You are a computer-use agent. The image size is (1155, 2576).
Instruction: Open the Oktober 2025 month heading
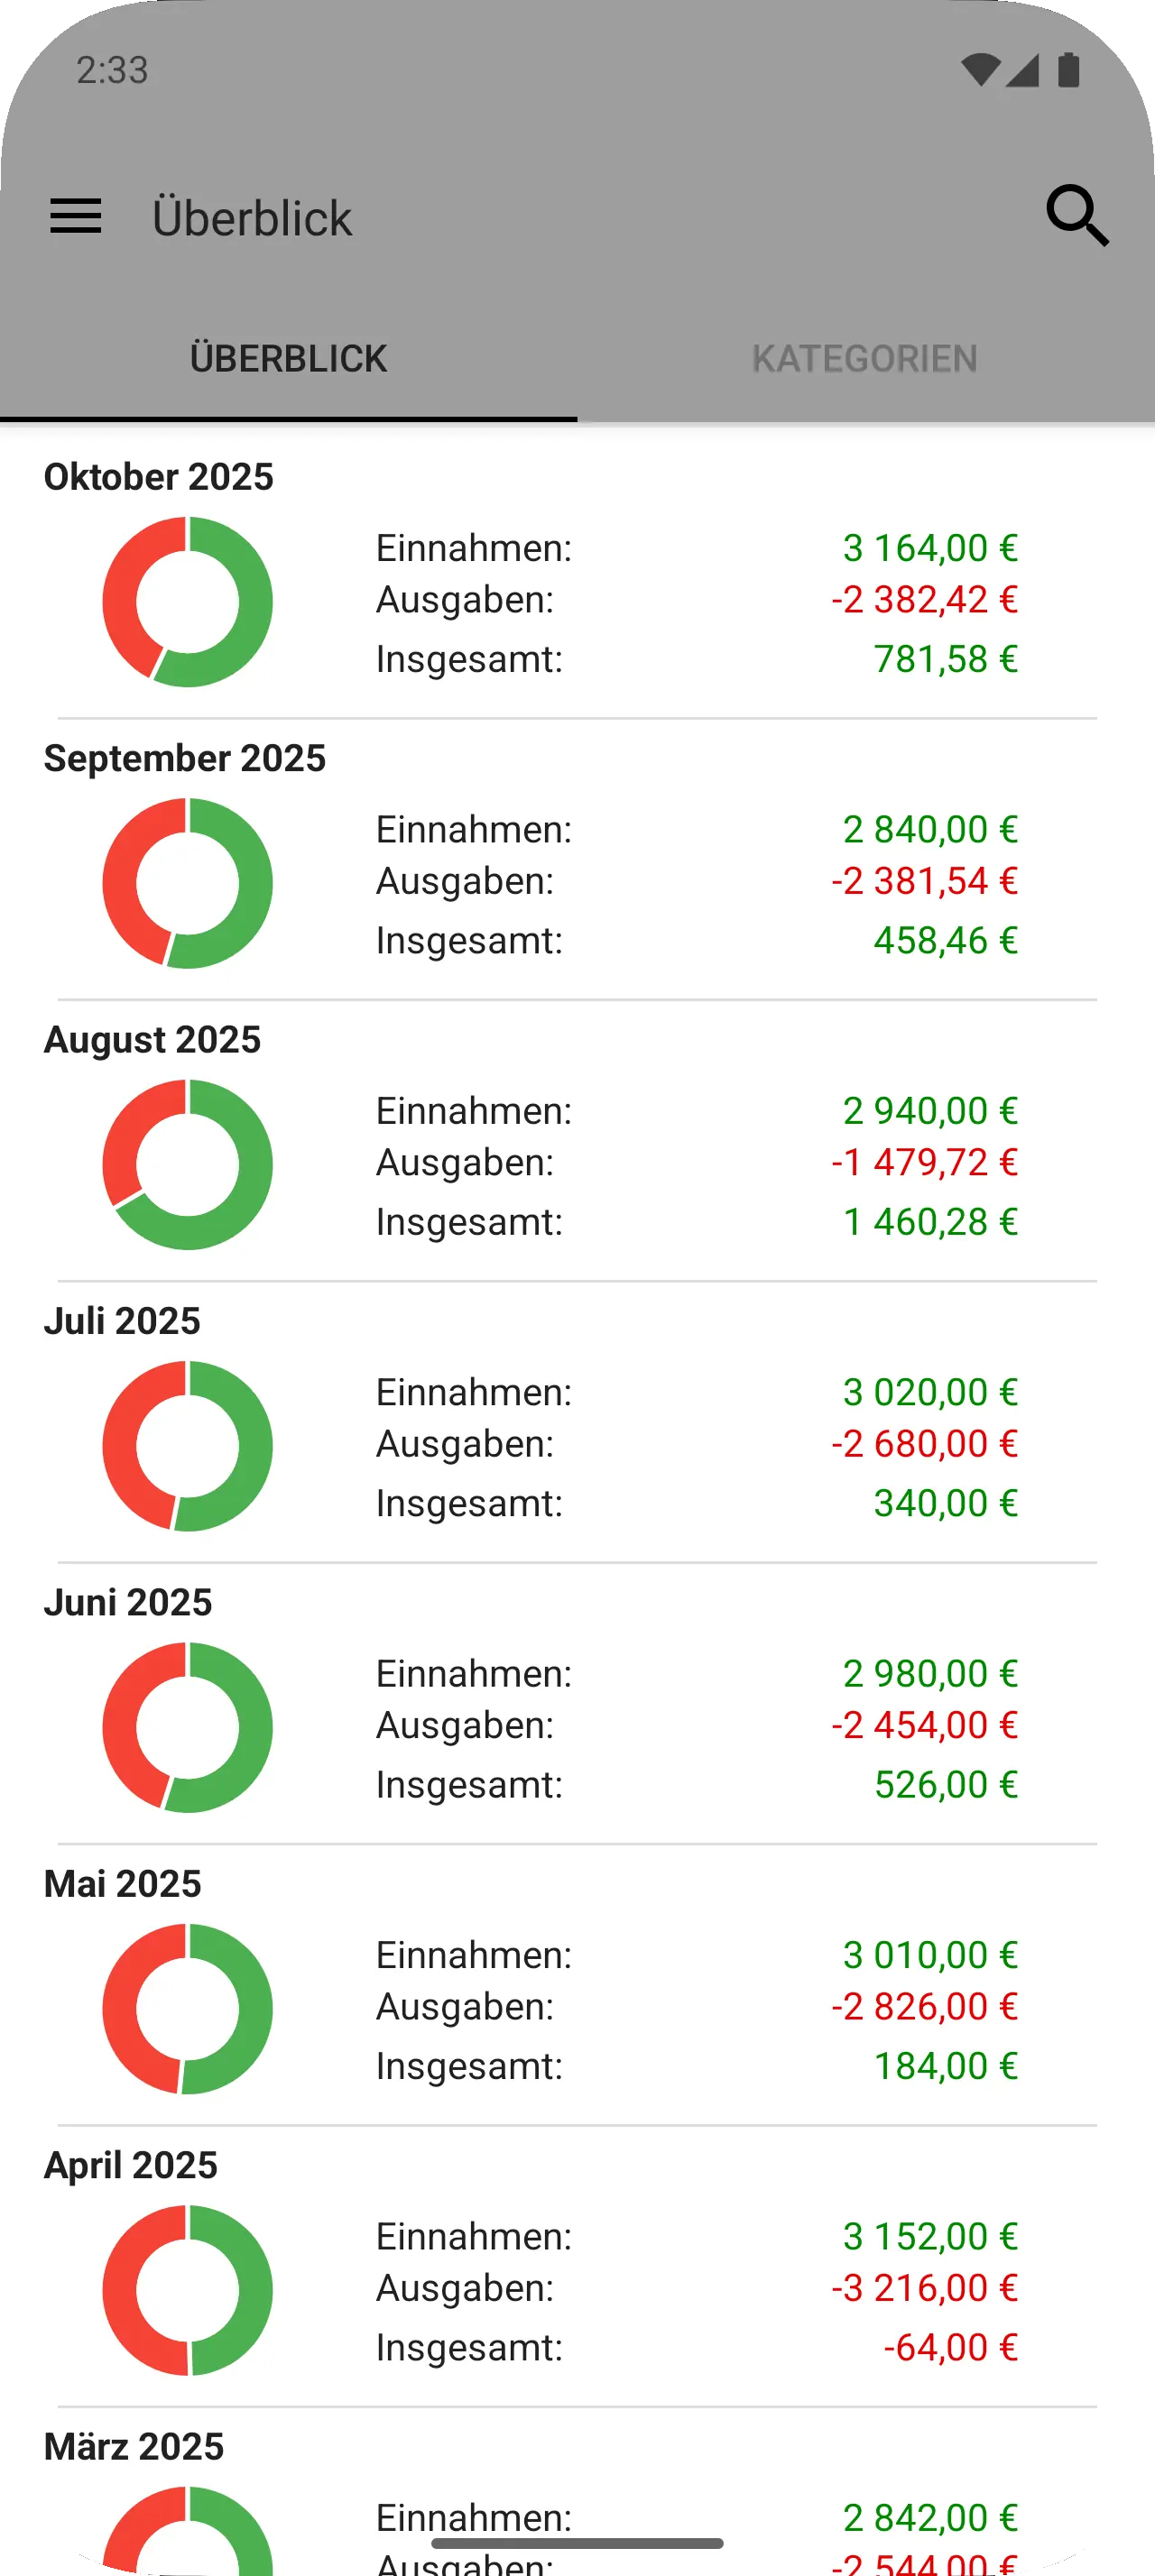pyautogui.click(x=158, y=477)
